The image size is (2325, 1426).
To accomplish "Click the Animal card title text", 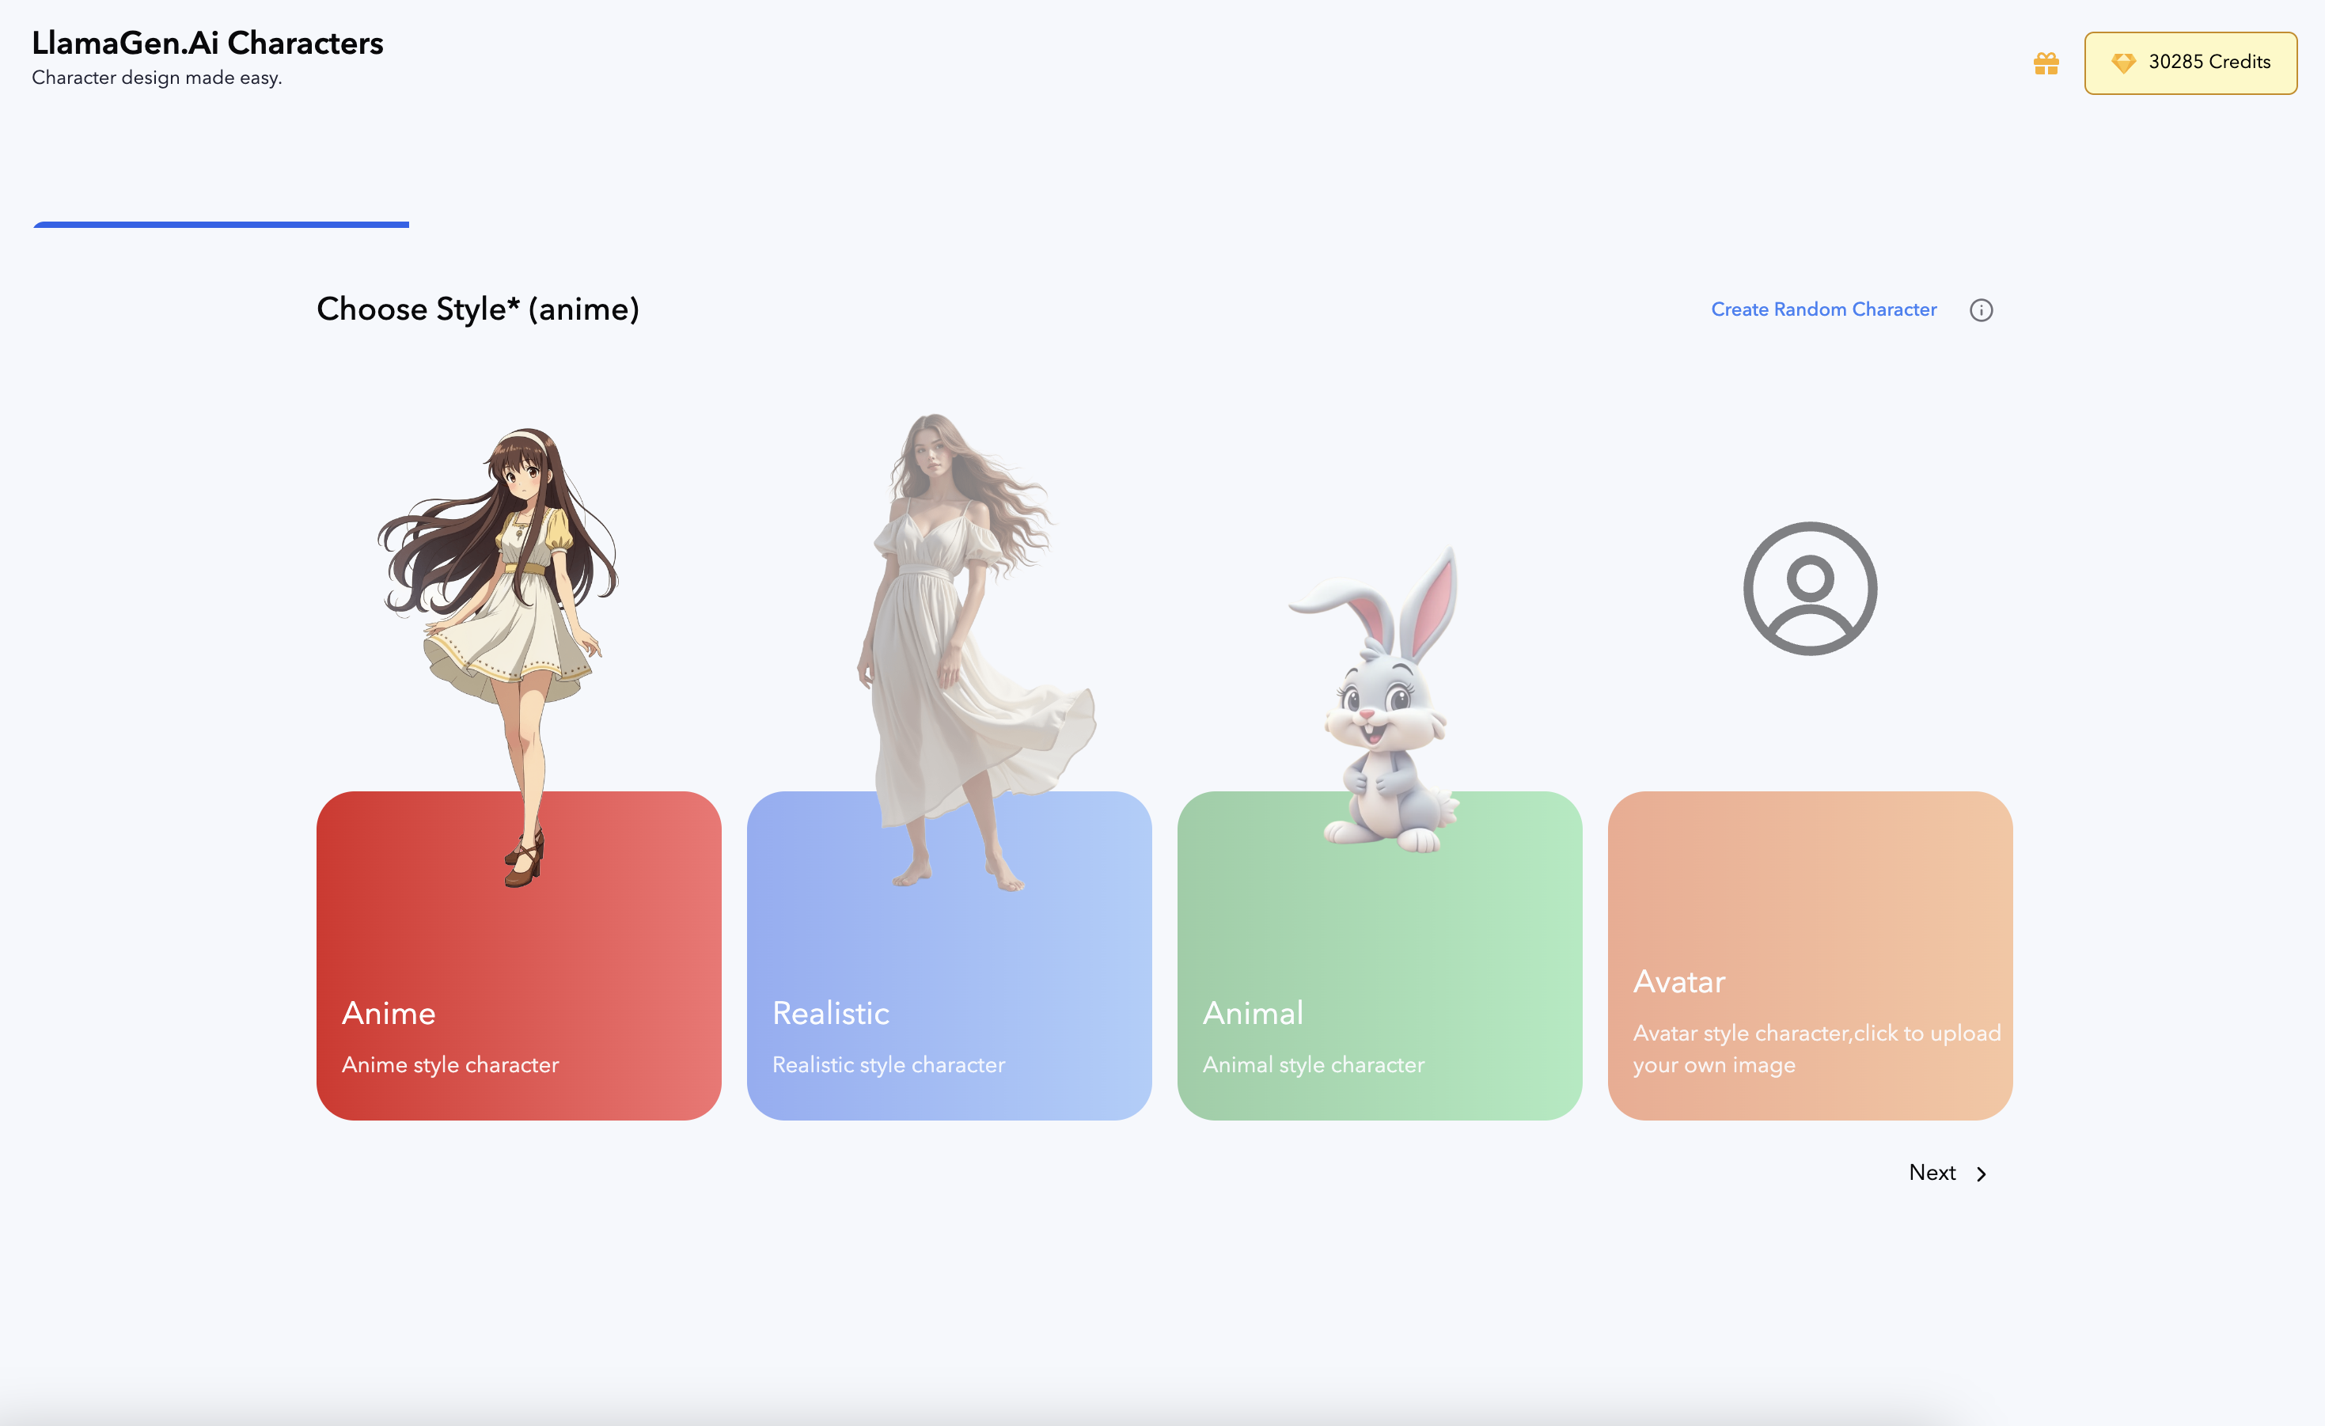I will point(1252,1013).
